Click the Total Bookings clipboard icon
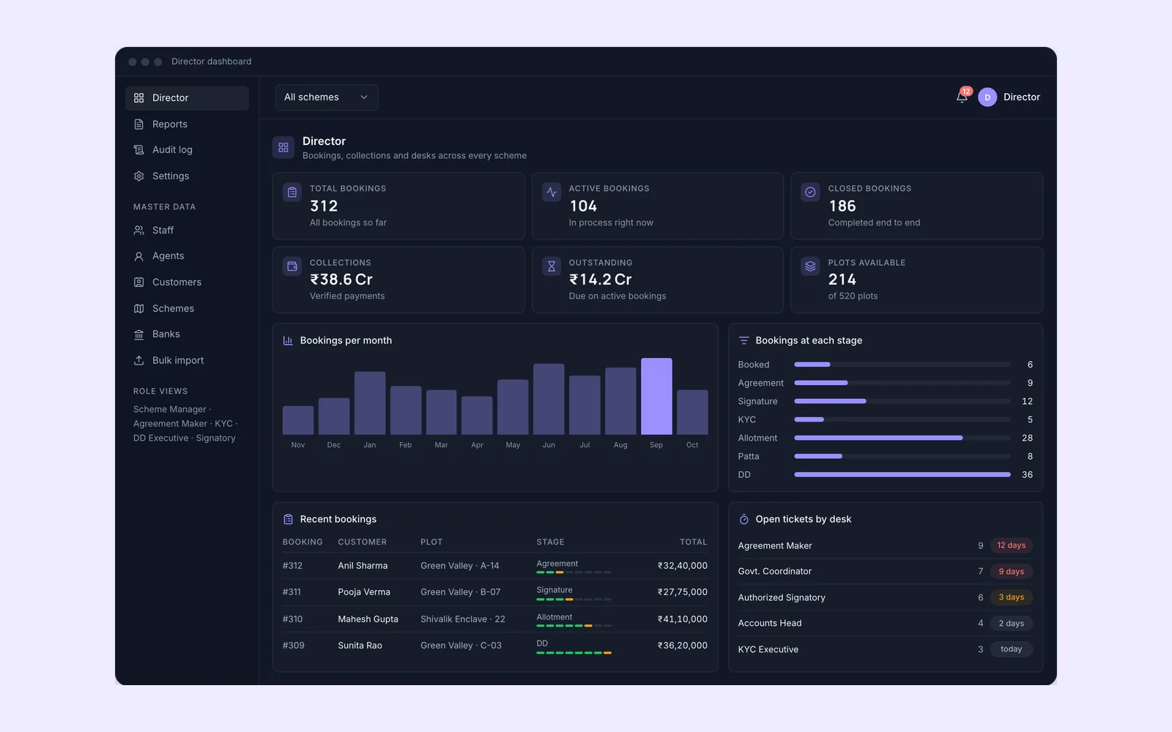 click(x=292, y=193)
